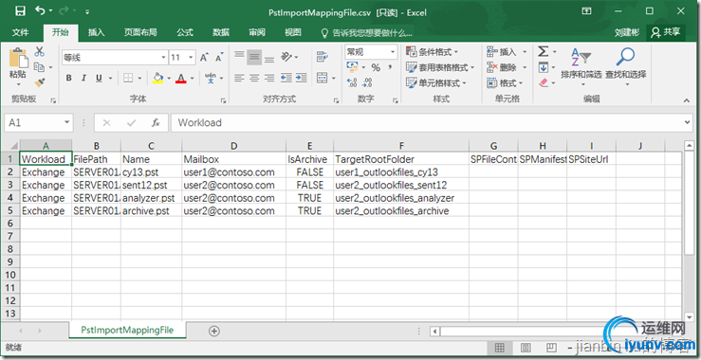Click the Increase Indent icon
The width and height of the screenshot is (701, 360).
point(302,79)
